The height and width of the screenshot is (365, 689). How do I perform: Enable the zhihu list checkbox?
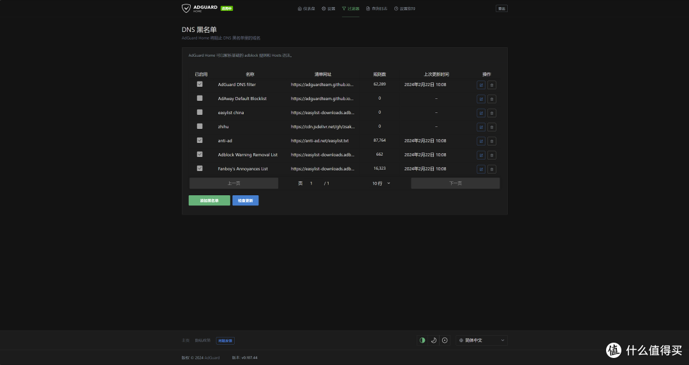point(200,126)
